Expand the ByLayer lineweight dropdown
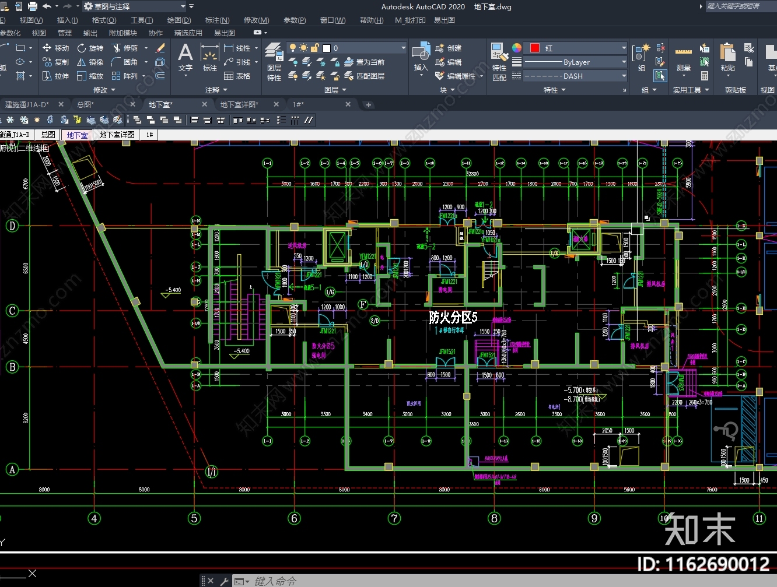The height and width of the screenshot is (587, 777). coord(624,62)
